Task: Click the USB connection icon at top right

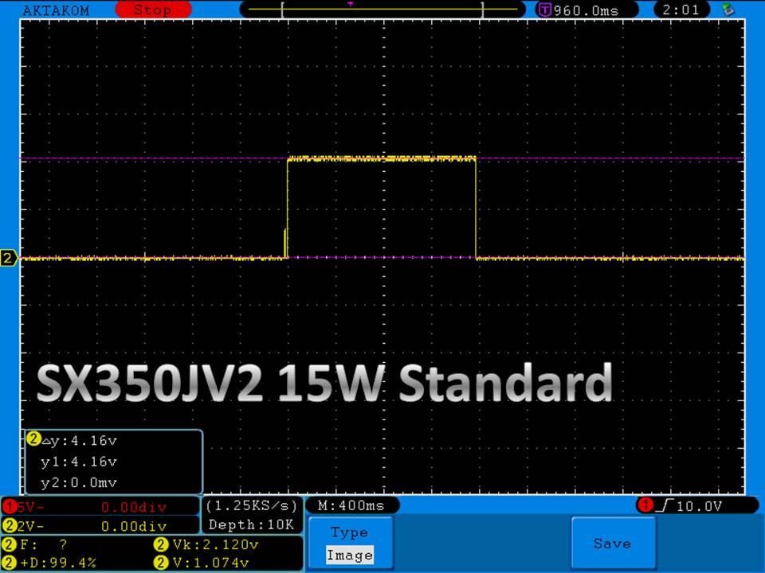Action: [x=728, y=10]
